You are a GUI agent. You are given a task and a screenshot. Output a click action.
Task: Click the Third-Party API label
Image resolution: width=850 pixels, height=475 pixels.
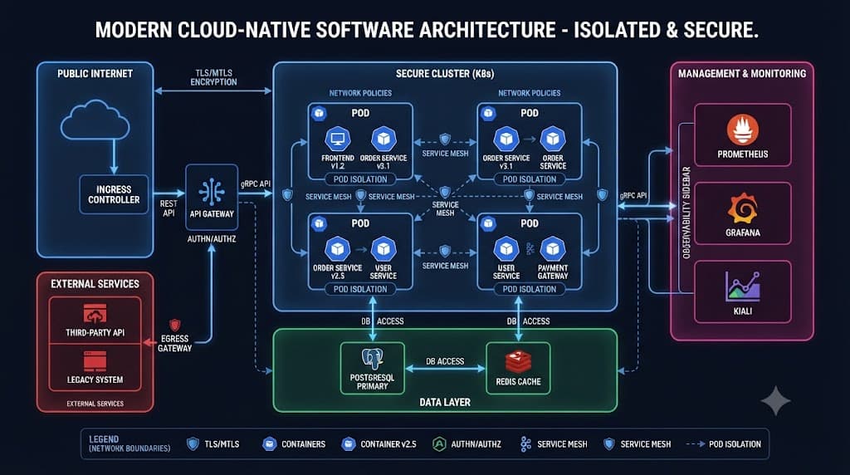point(95,332)
